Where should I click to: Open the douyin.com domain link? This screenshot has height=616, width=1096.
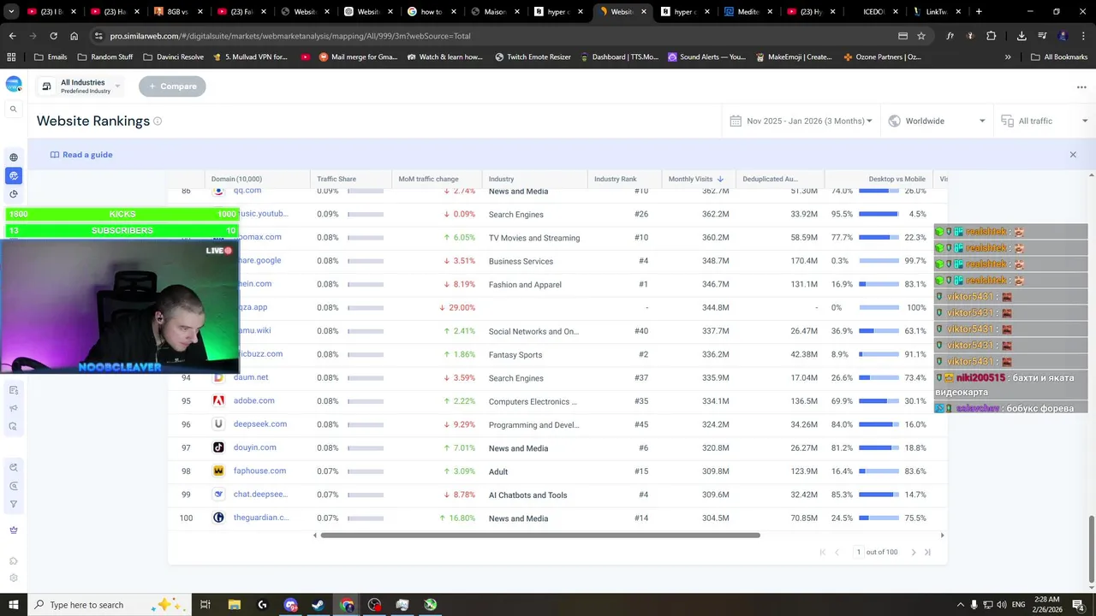[x=254, y=447]
